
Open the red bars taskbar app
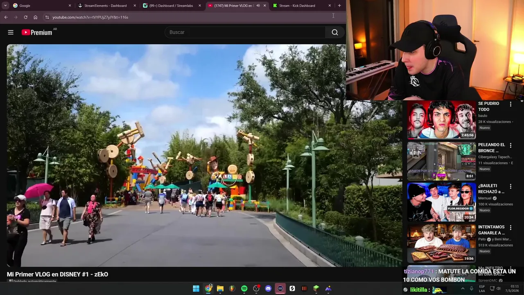coord(304,289)
